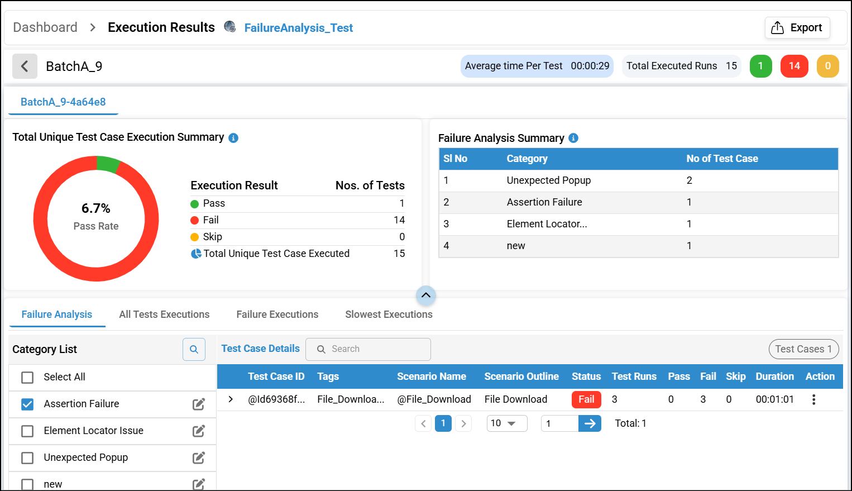This screenshot has width=852, height=491.
Task: Click the Scenario Name column header
Action: (432, 376)
